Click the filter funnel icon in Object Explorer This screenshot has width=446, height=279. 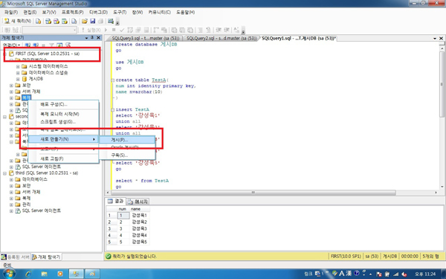(x=51, y=45)
